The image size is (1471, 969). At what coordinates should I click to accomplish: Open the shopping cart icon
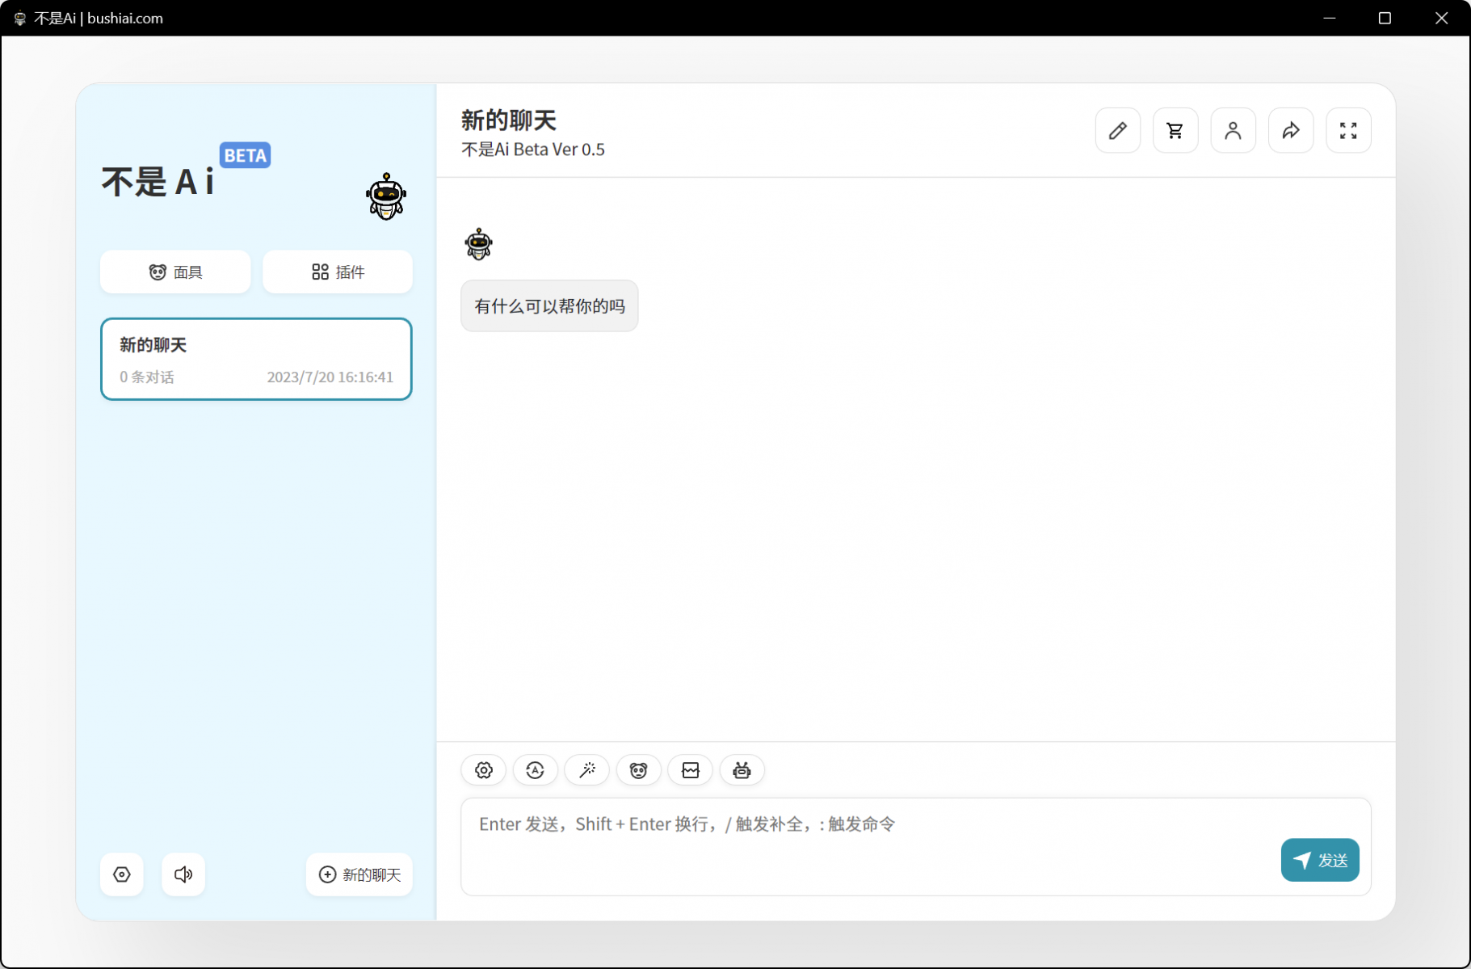[1175, 130]
